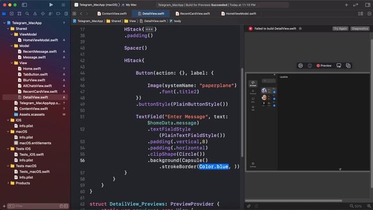The image size is (373, 210).
Task: Preview on device icon
Action: pos(339,66)
